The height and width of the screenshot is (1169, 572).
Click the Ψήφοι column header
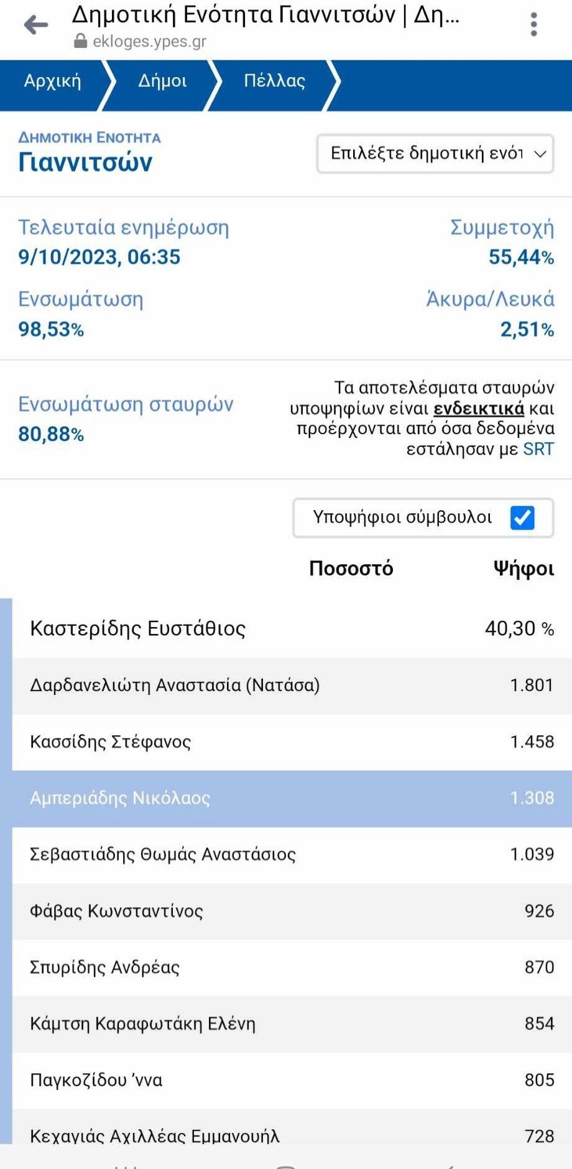pyautogui.click(x=524, y=569)
